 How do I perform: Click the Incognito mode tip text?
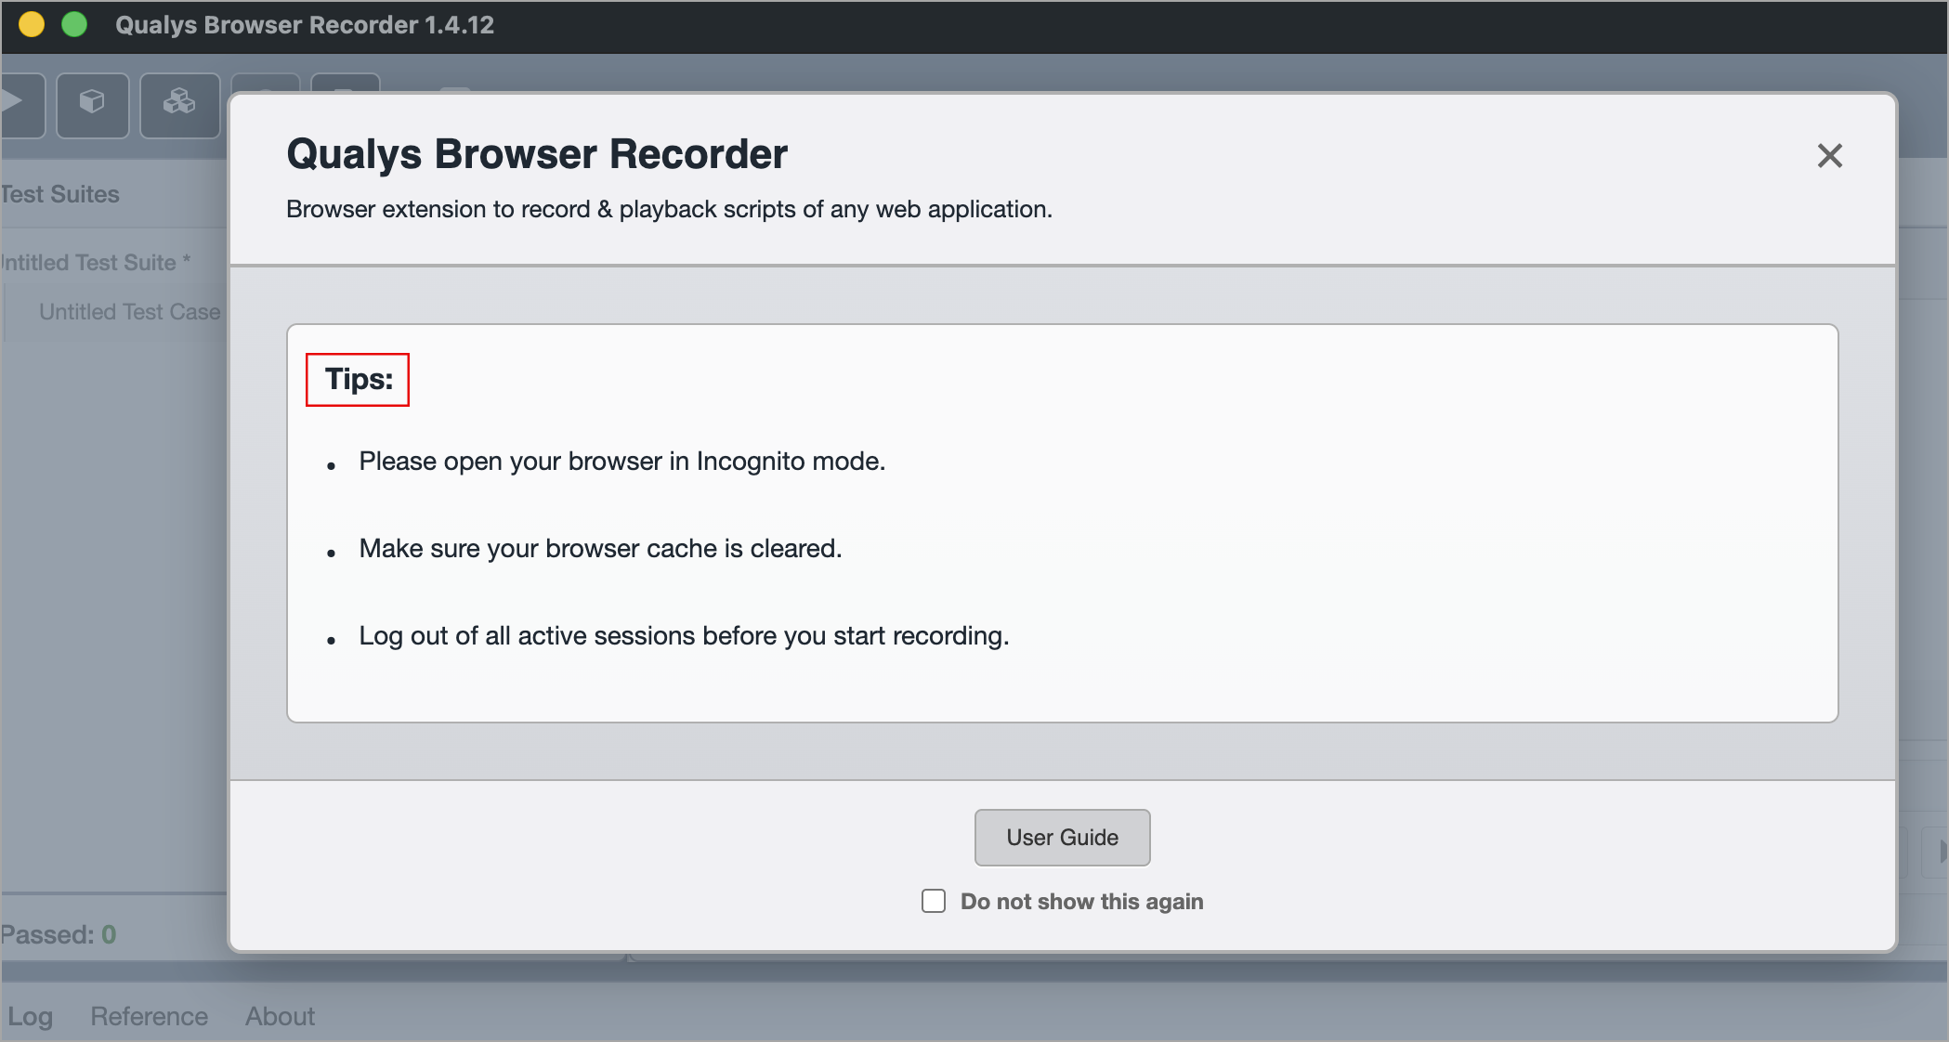coord(621,462)
